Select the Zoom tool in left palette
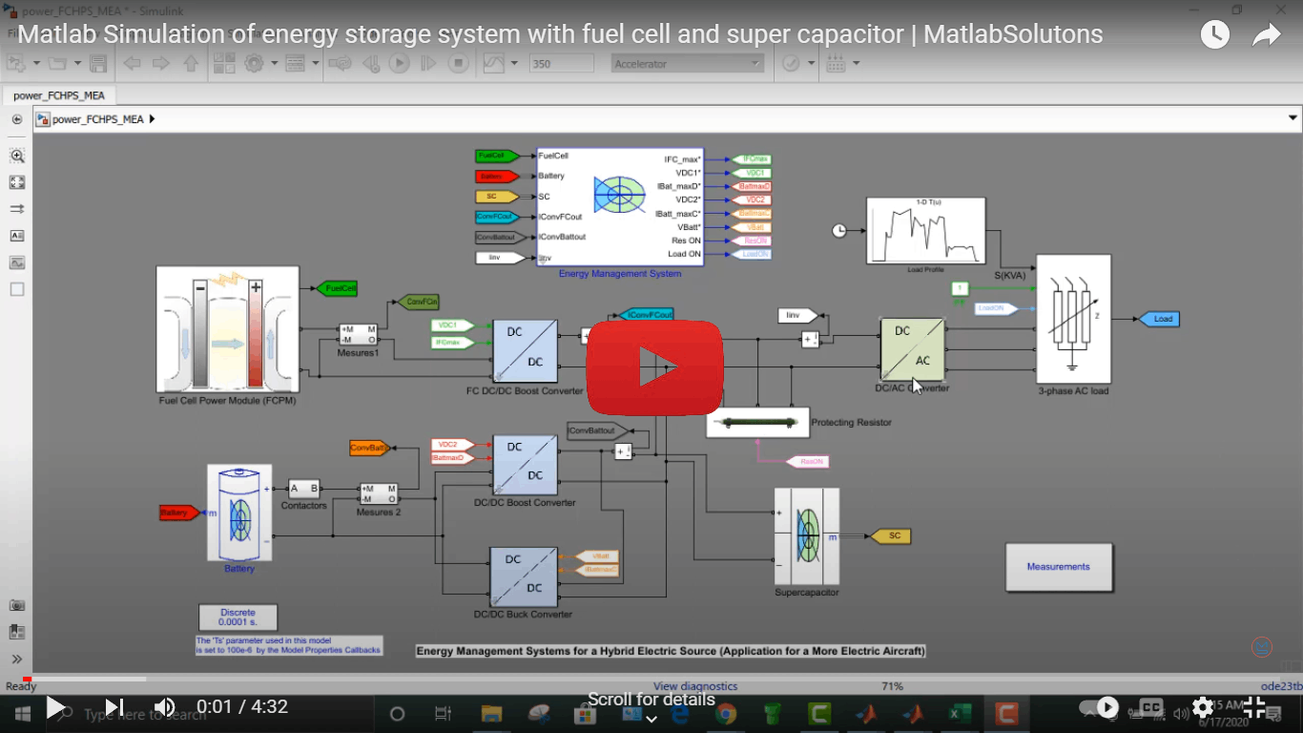 point(17,156)
